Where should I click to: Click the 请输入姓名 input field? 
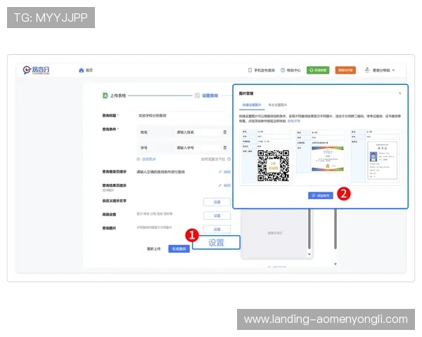197,132
